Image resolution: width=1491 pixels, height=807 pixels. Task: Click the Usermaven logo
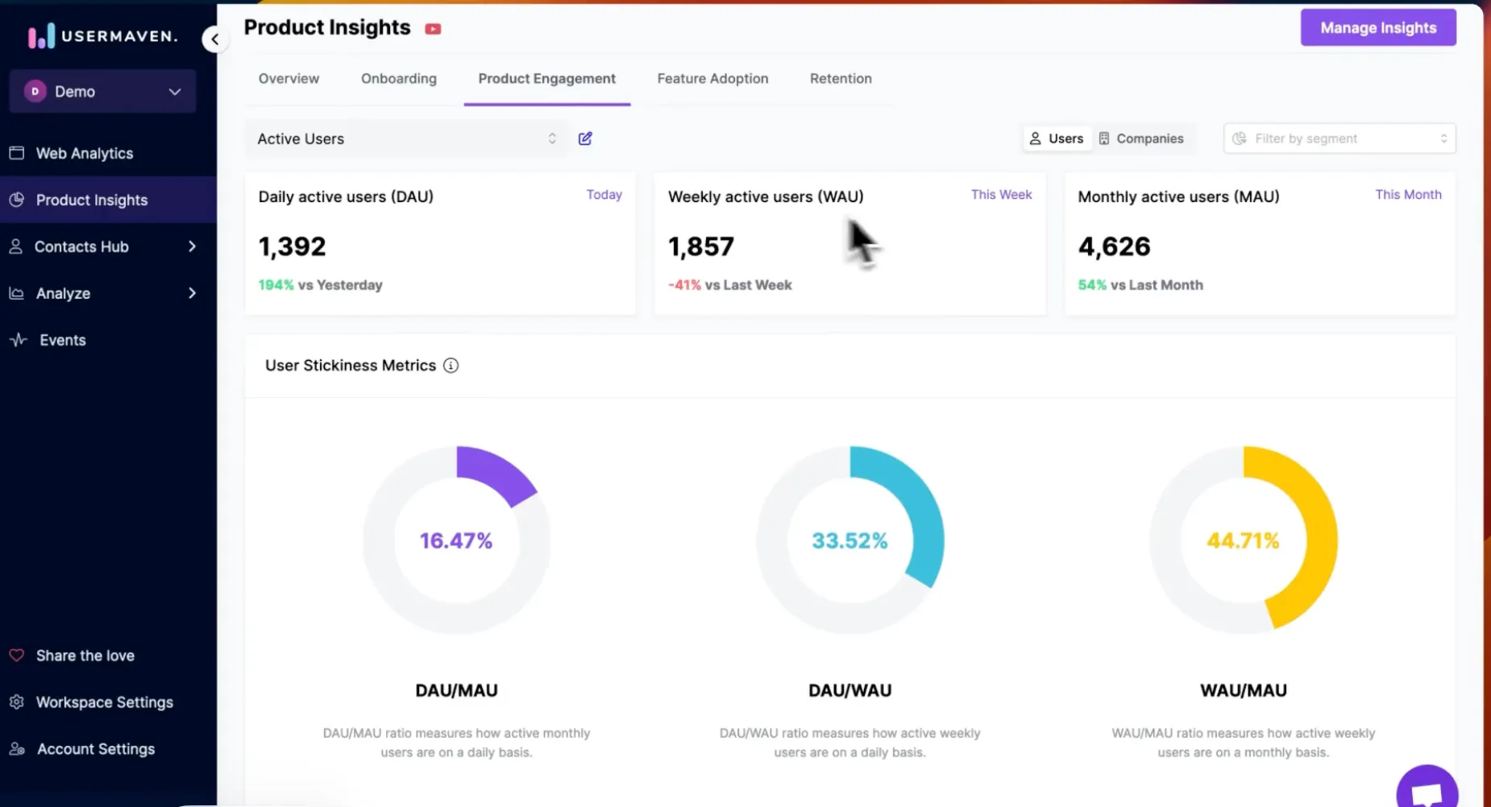pos(102,36)
